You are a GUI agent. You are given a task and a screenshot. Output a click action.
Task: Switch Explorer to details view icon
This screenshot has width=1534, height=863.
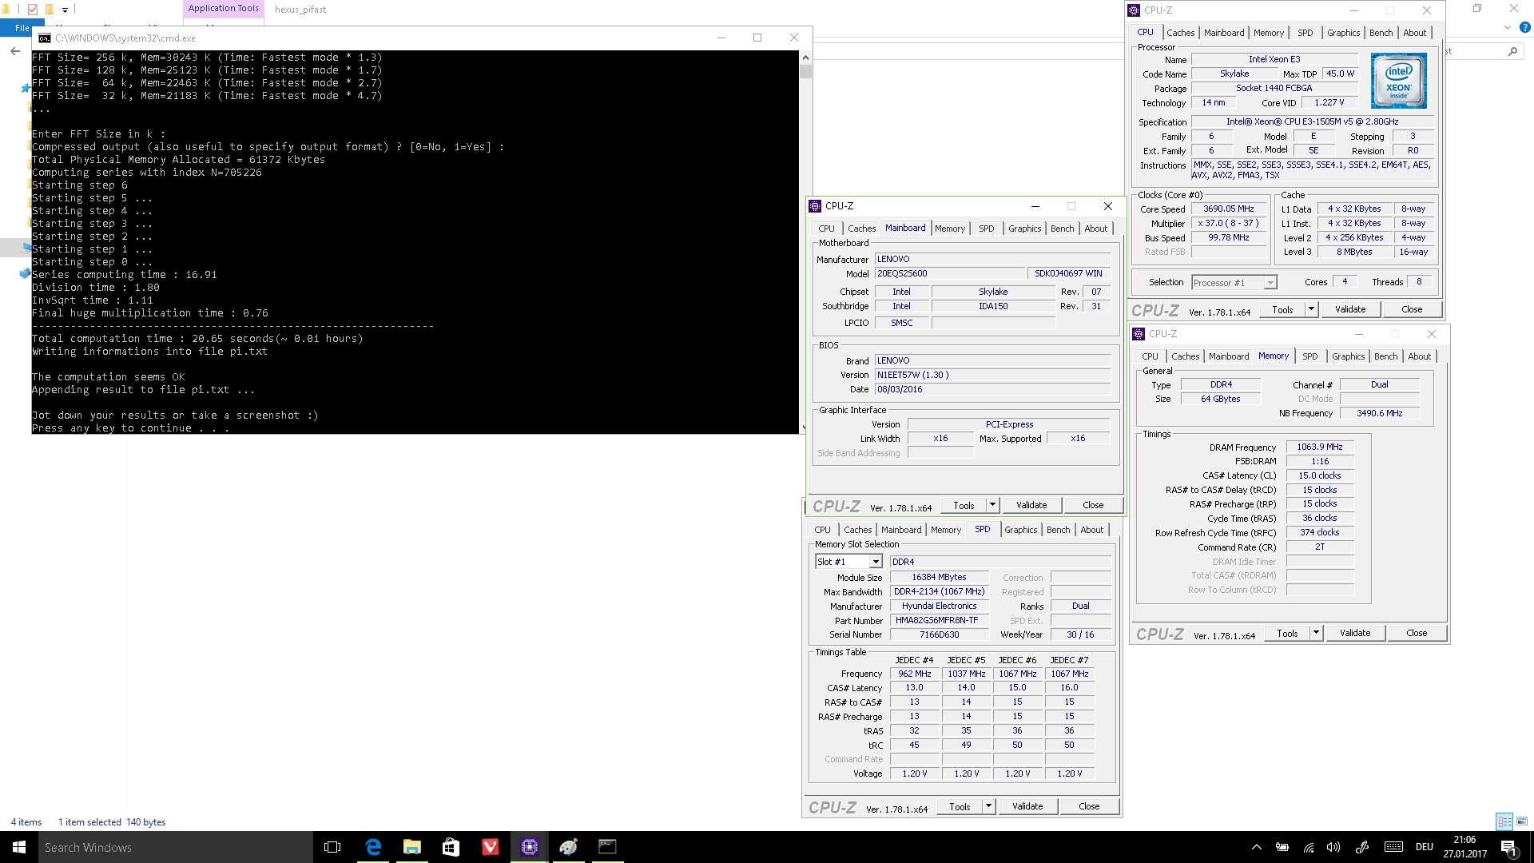(x=1504, y=821)
